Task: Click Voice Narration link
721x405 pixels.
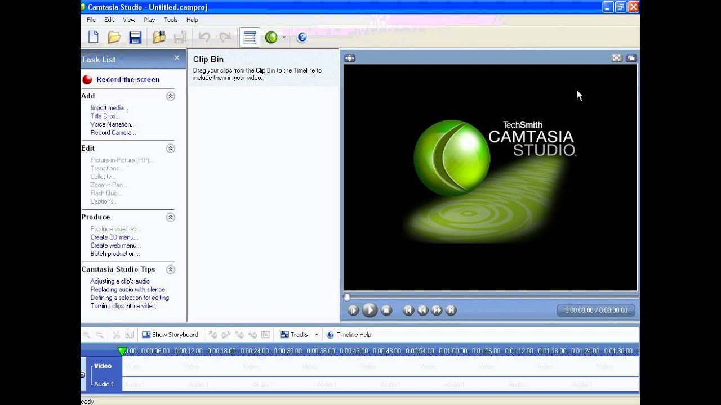Action: click(113, 124)
